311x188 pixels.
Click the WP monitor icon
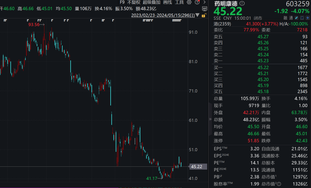pyautogui.click(x=204, y=9)
